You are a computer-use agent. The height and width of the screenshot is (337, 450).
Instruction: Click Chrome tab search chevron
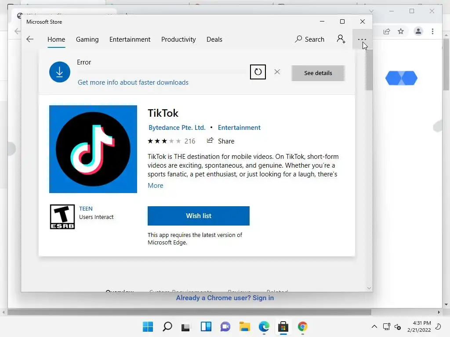[371, 11]
